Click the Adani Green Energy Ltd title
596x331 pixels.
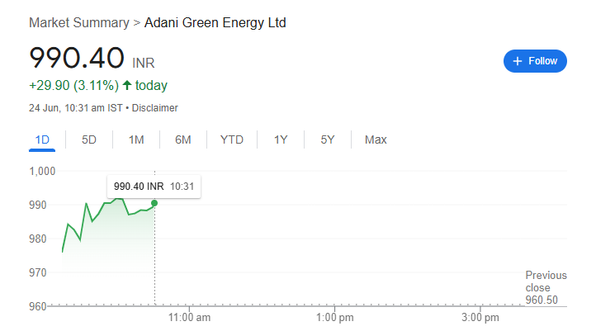tap(215, 23)
